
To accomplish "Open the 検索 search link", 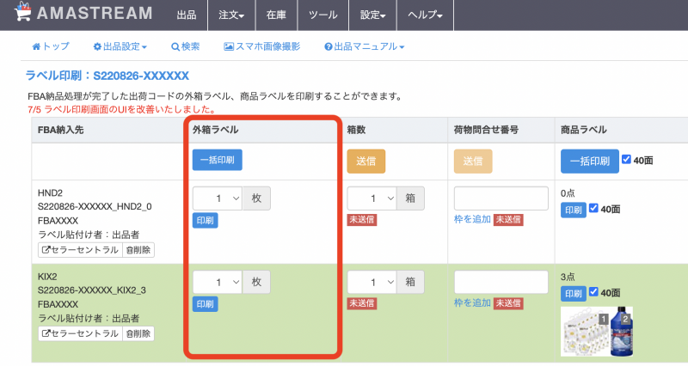I will click(185, 46).
